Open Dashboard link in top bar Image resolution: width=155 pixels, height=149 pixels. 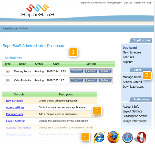point(139,3)
